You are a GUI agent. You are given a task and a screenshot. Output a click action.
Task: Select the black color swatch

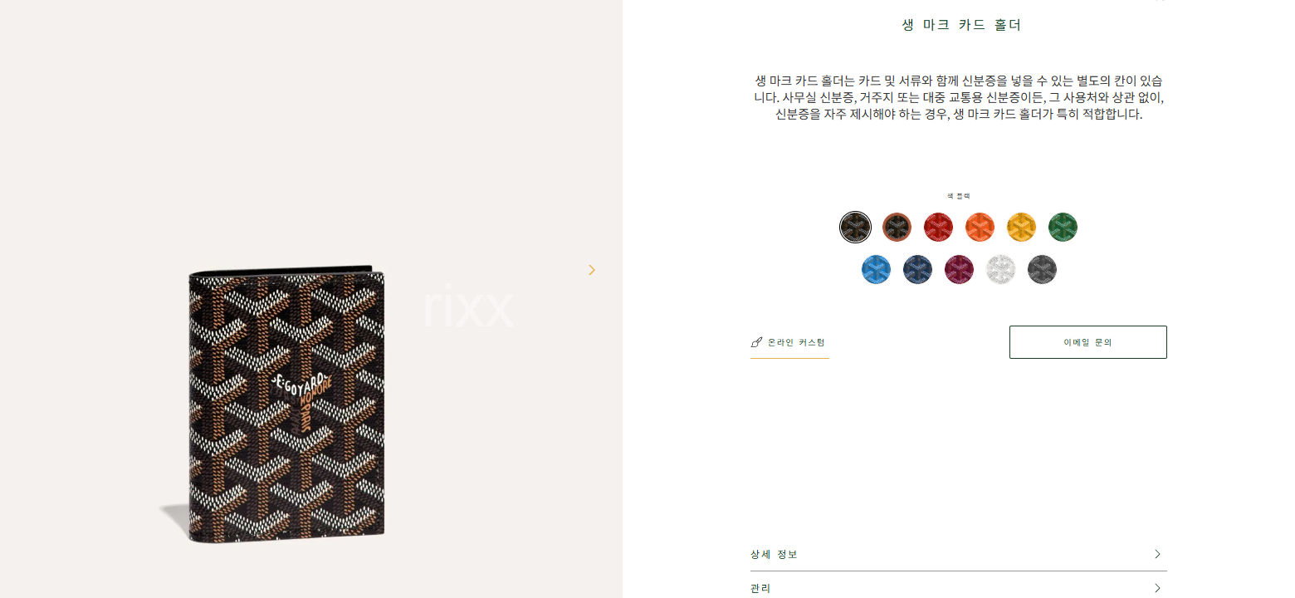(x=855, y=227)
